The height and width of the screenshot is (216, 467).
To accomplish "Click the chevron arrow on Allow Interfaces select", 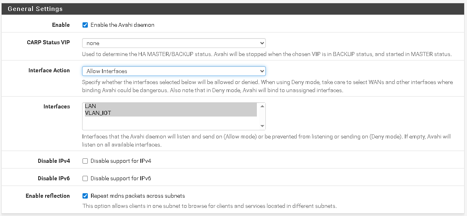I will coord(262,71).
